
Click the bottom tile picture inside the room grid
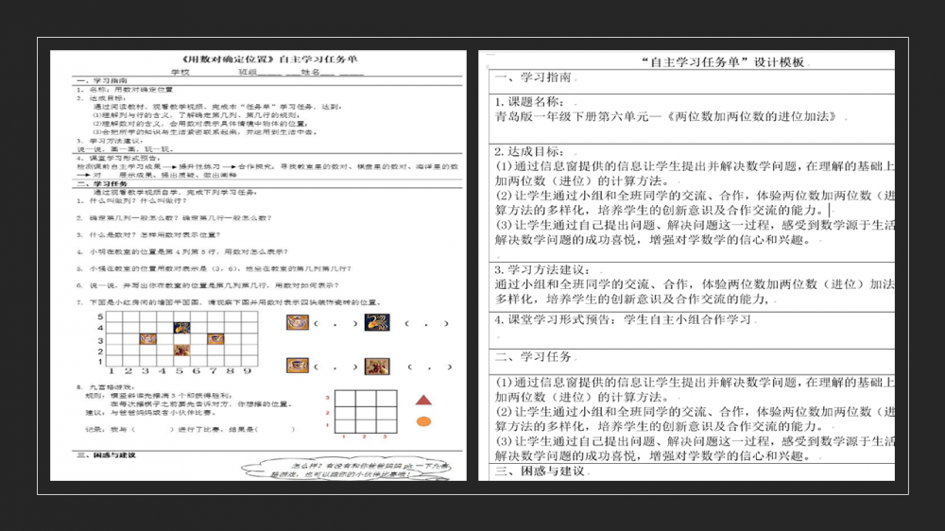click(181, 350)
